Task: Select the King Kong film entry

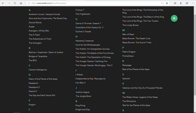Action: (80, 105)
